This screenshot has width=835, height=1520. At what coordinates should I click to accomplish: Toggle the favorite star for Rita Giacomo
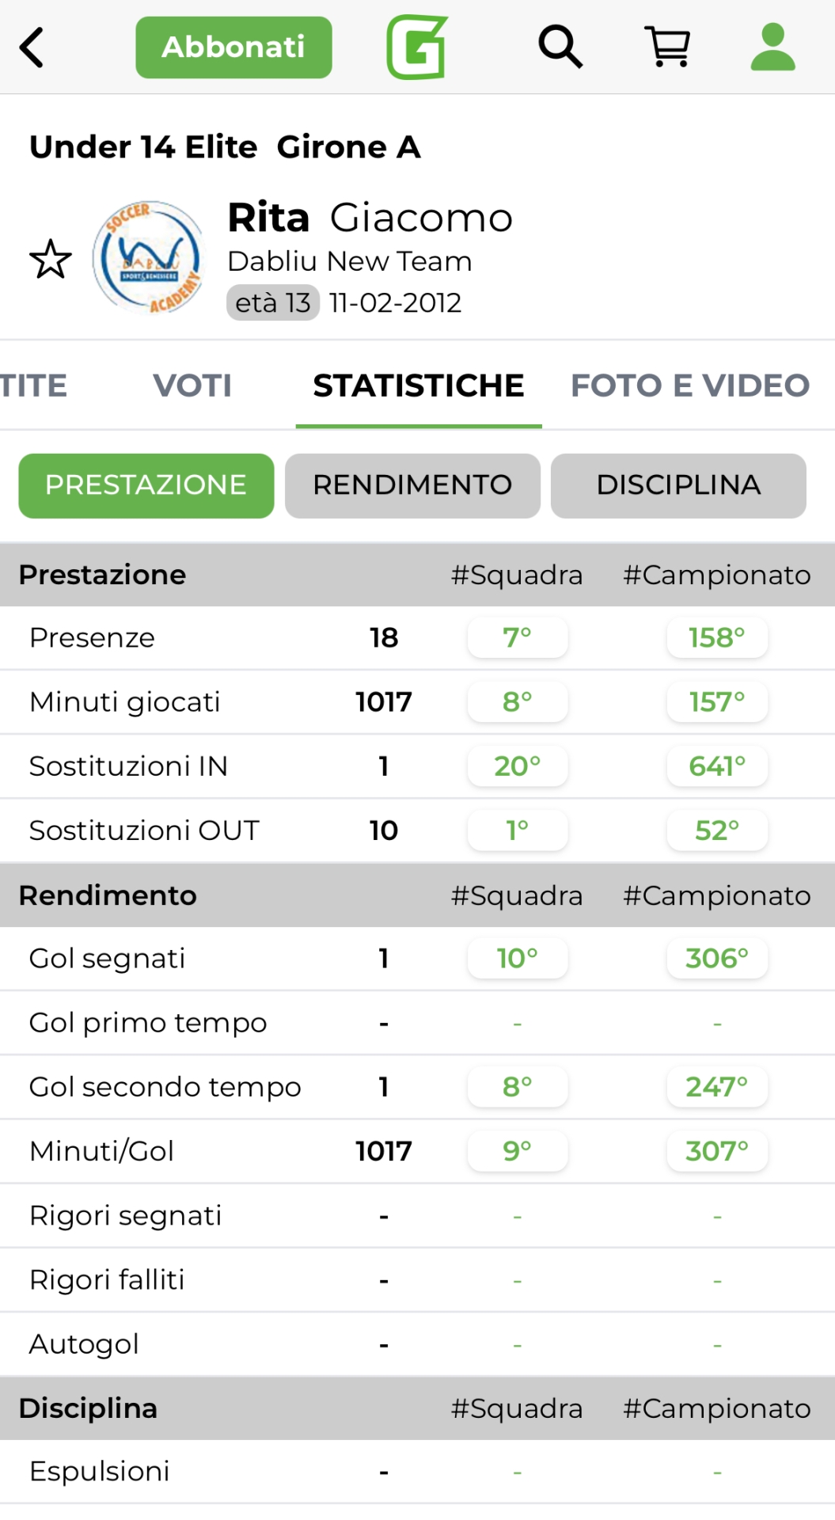(x=51, y=259)
